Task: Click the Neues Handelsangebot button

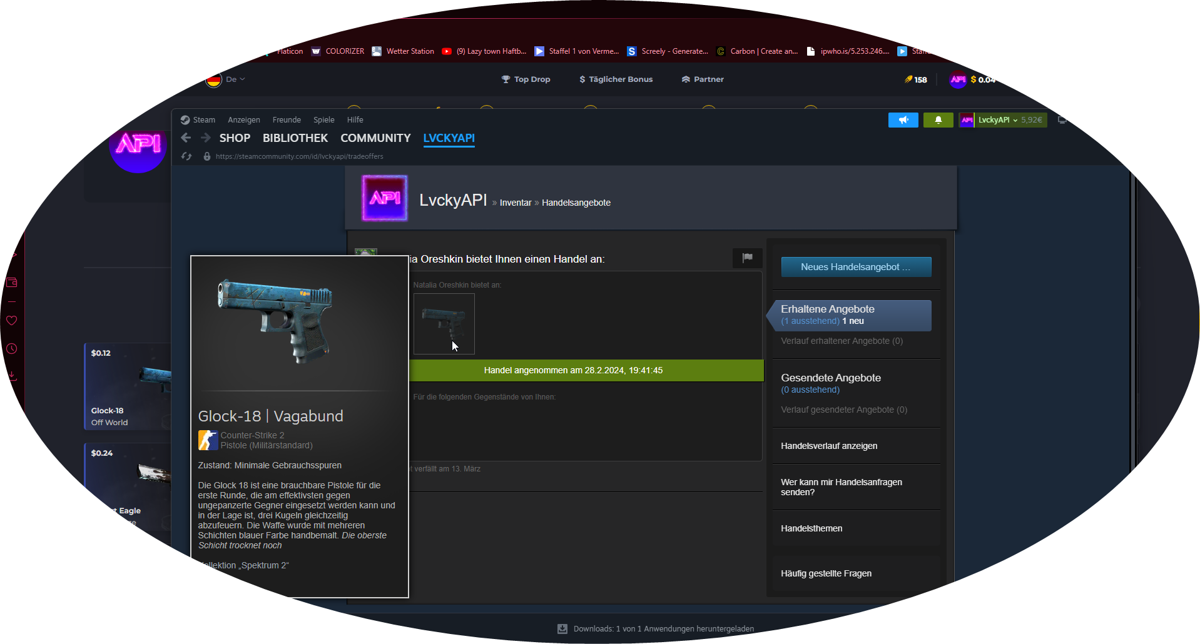Action: 855,267
